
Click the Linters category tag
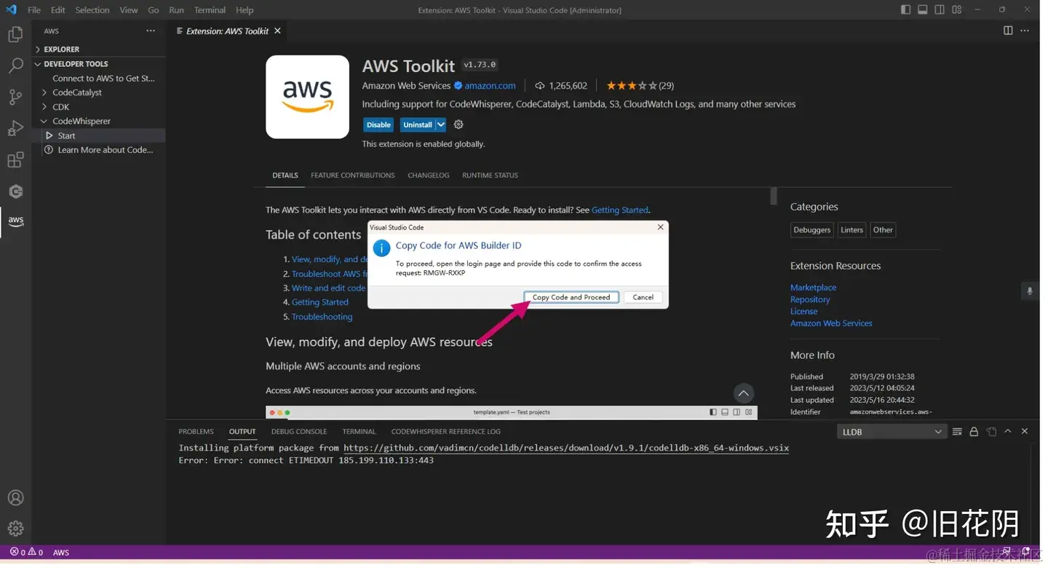point(851,230)
